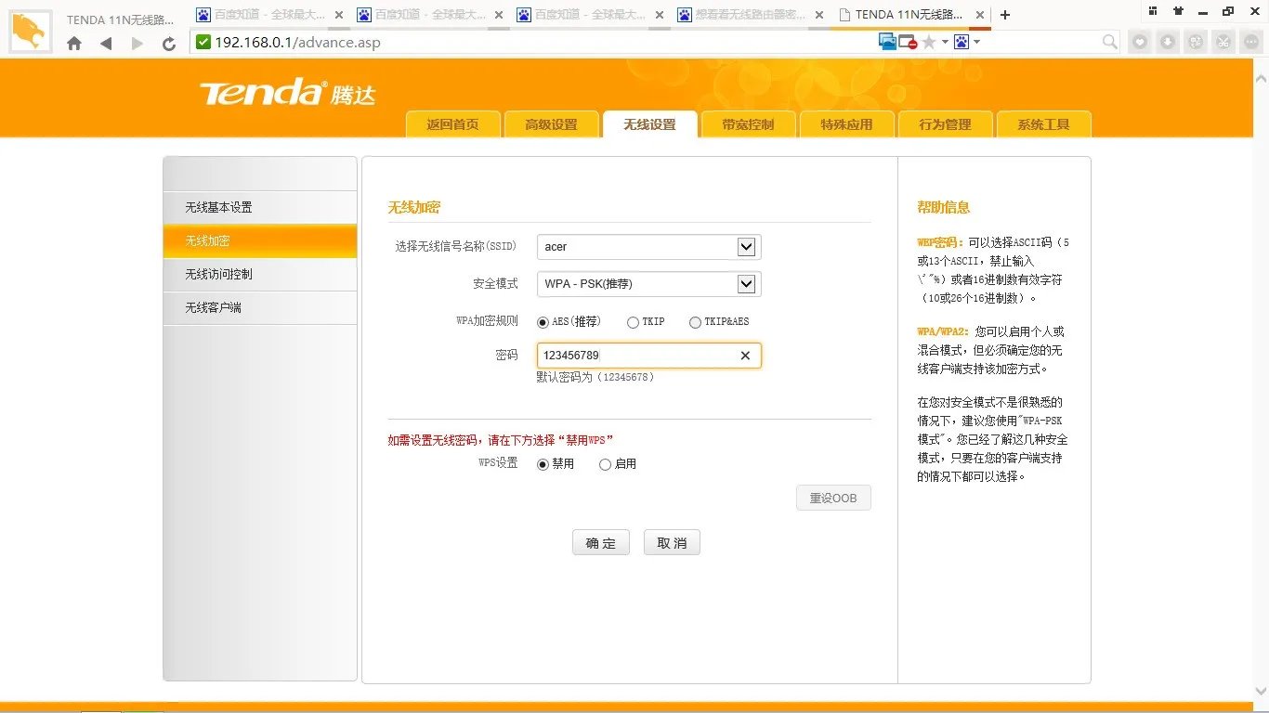This screenshot has width=1269, height=713.
Task: Choose the TKIP&AES encryption option
Action: pyautogui.click(x=695, y=322)
